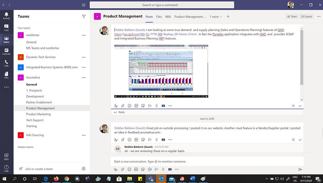Attach a file in new conversation box
The width and height of the screenshot is (323, 183).
coord(123,169)
